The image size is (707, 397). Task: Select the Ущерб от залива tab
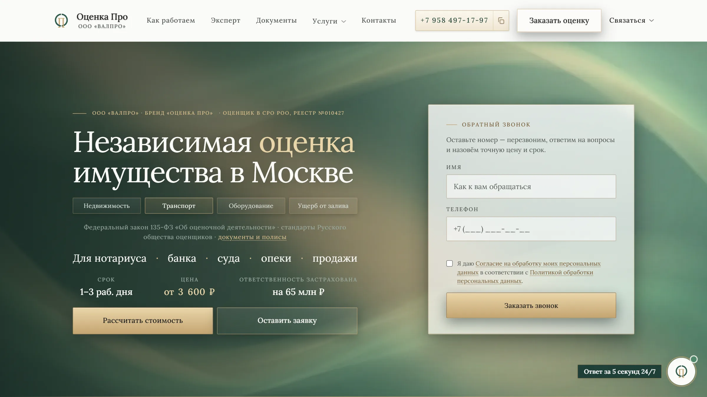tap(323, 206)
